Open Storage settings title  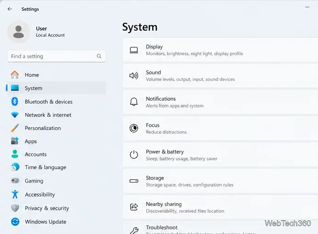click(155, 178)
